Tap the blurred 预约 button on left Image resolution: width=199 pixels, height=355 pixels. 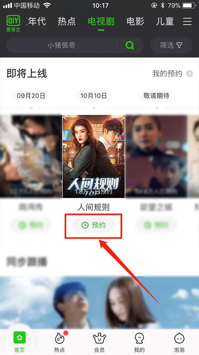(31, 225)
